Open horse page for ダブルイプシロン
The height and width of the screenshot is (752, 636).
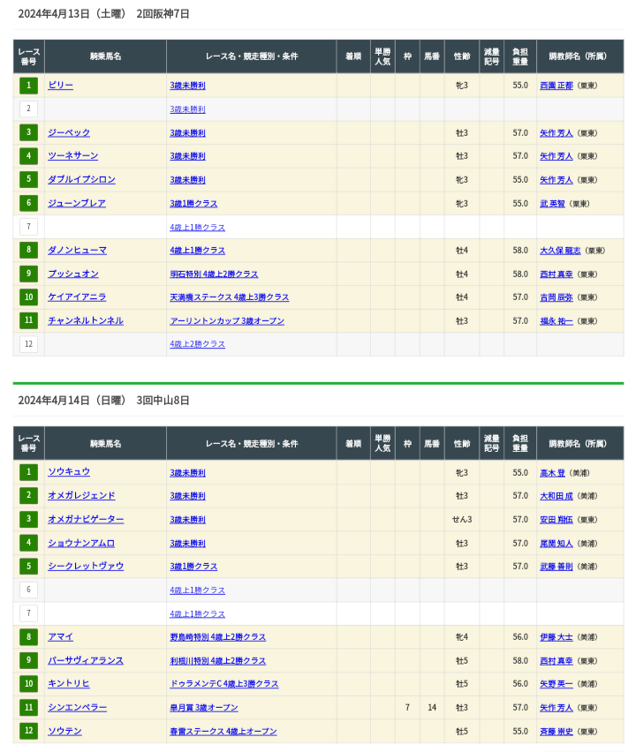click(x=81, y=180)
